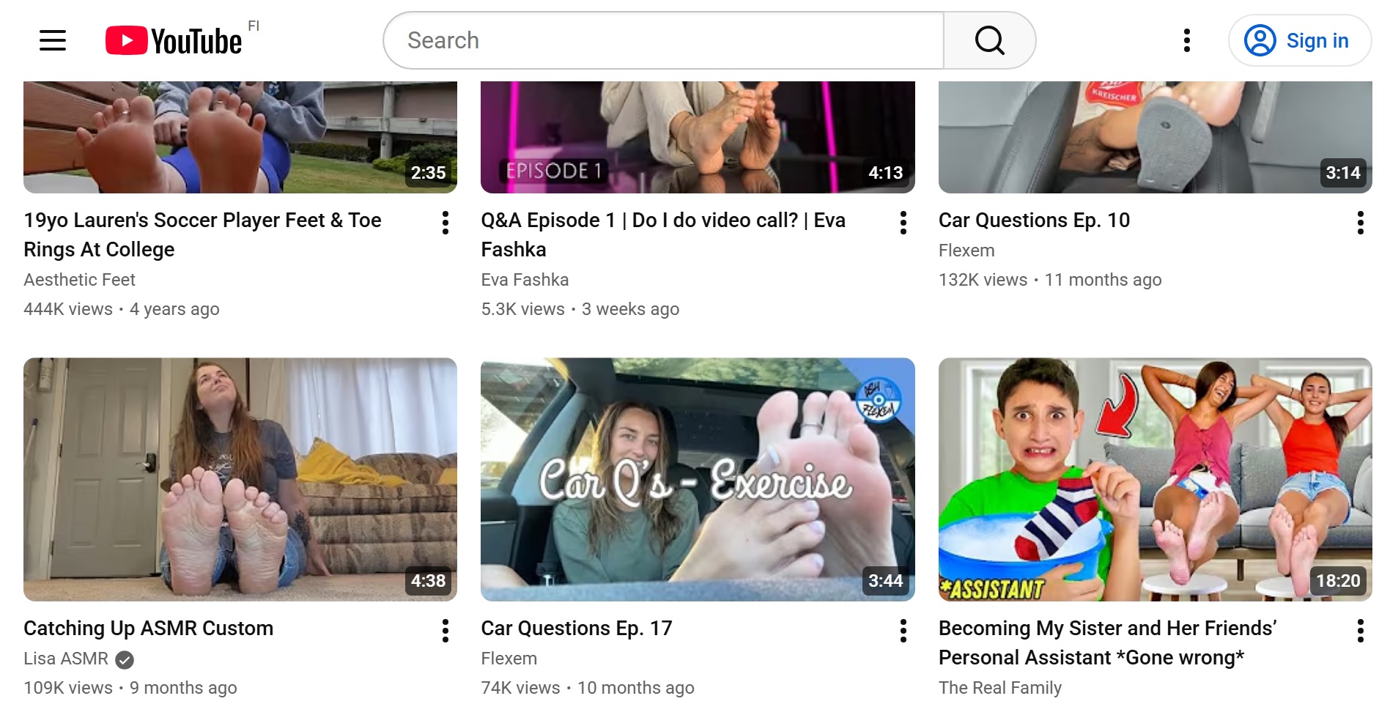Image resolution: width=1390 pixels, height=704 pixels.
Task: Visit Flexem channel under Car Questions Ep. 10
Action: coord(966,251)
